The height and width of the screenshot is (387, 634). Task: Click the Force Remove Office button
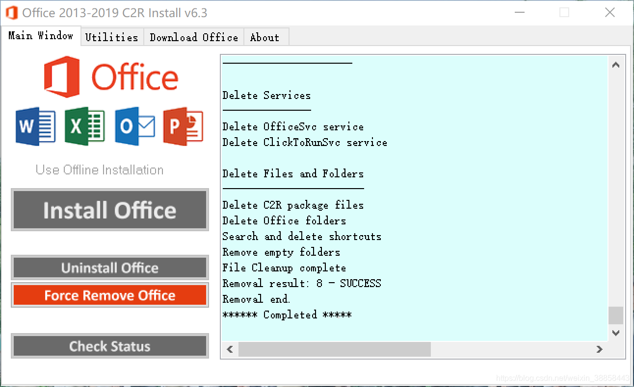[110, 295]
